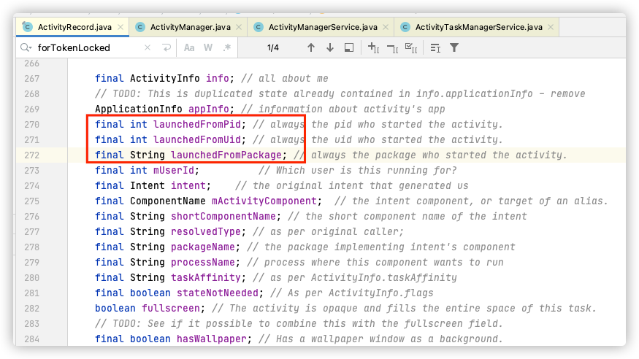
Task: Close the ActivityTaskManagerService.java tab
Action: pyautogui.click(x=551, y=27)
